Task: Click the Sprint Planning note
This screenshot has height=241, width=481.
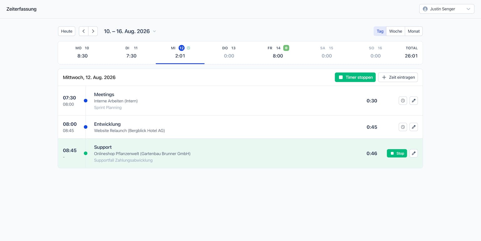Action: 108,108
